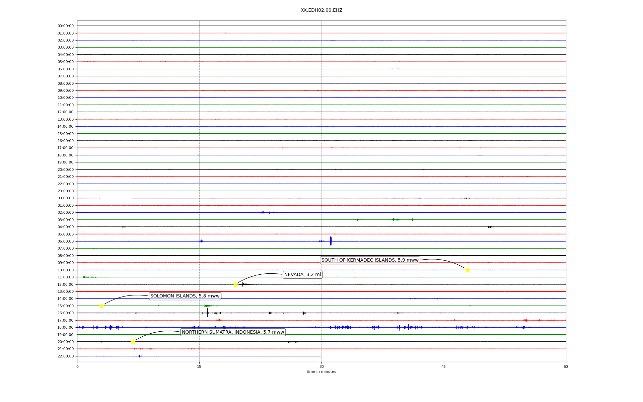
Task: Click the 15 minute x-axis tick label
Action: point(199,366)
